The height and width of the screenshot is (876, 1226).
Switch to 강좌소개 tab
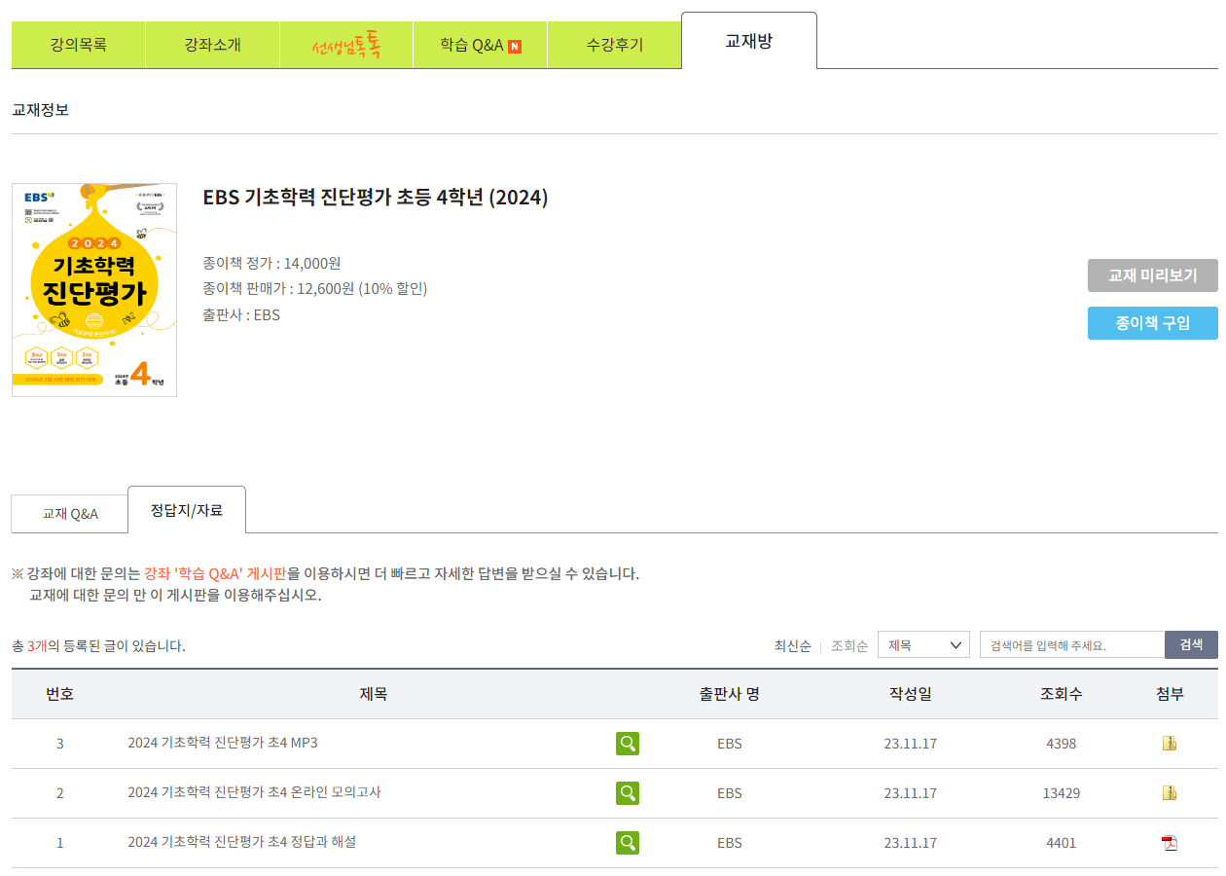(x=213, y=45)
